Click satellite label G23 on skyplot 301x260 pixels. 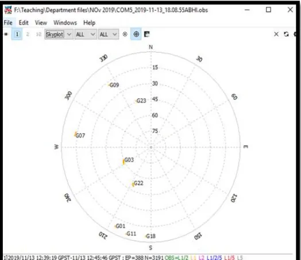(x=141, y=101)
